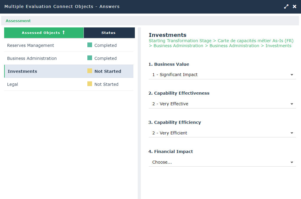The width and height of the screenshot is (301, 199).
Task: Click the expand dialog arrows icon
Action: [286, 6]
